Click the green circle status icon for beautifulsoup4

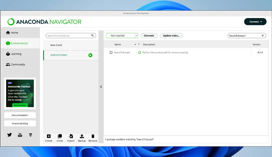point(140,53)
